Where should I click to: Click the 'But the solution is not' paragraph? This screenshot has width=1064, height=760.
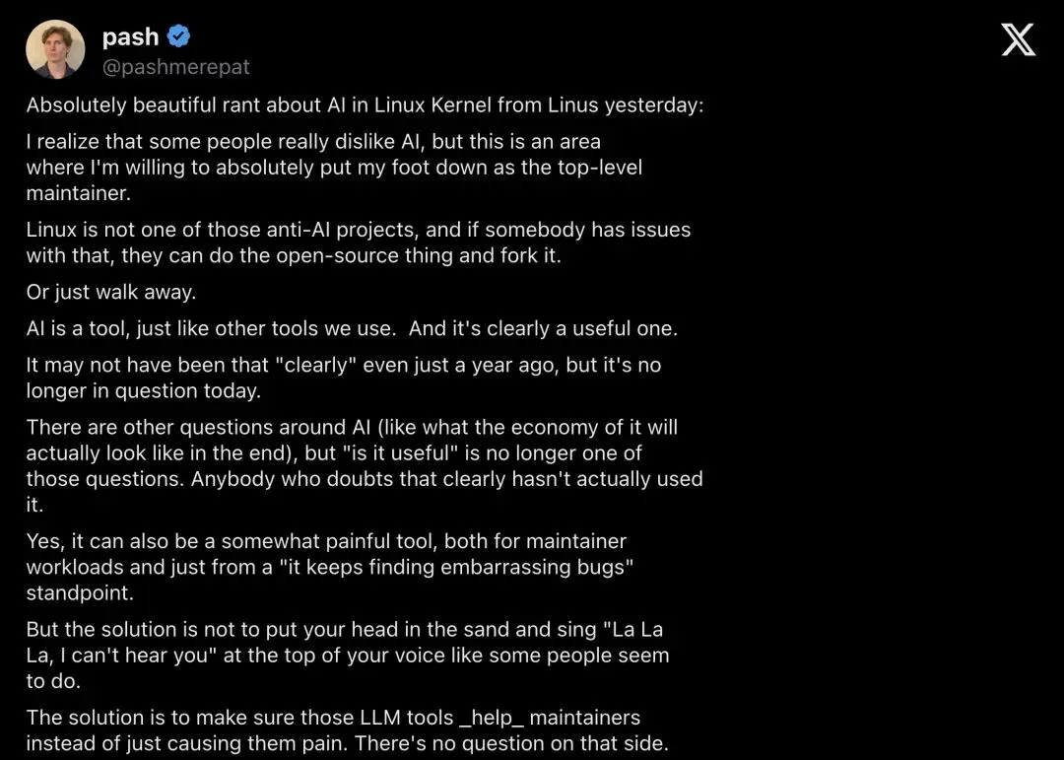click(x=348, y=655)
